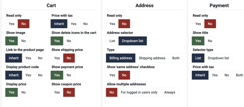Viewport: 244px width, 107px height.
Task: Disable Display price with No
Action: (23, 92)
